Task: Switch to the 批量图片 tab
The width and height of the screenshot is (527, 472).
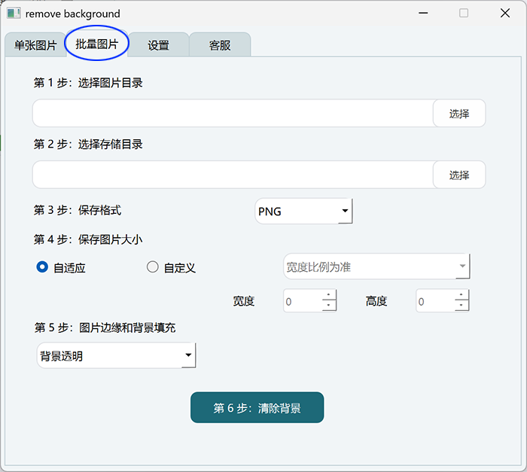Action: [97, 44]
